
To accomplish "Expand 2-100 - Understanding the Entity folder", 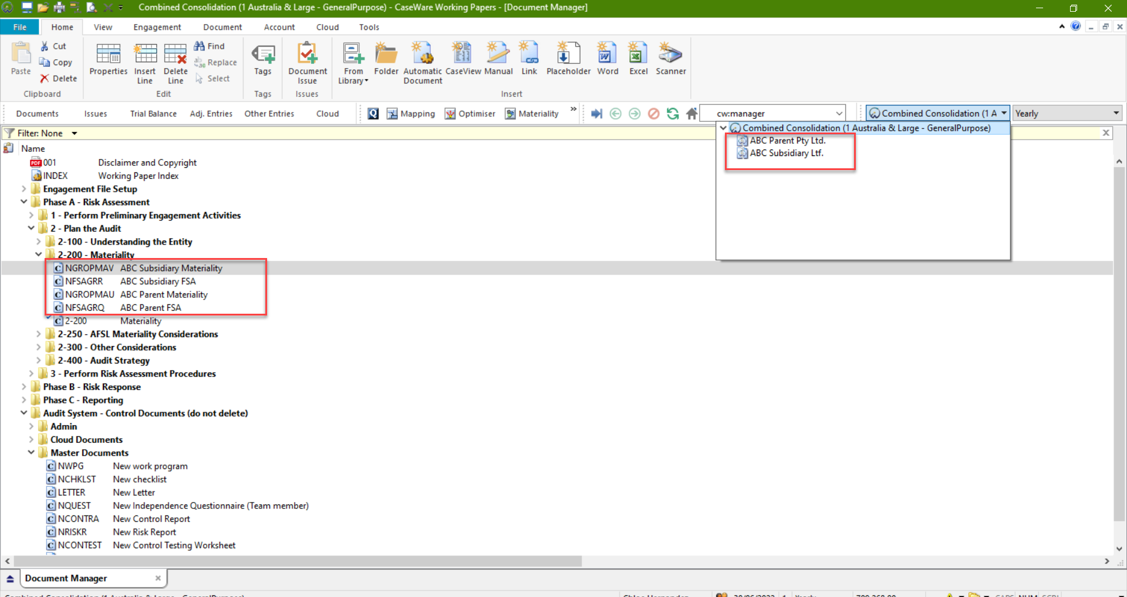I will pos(39,242).
